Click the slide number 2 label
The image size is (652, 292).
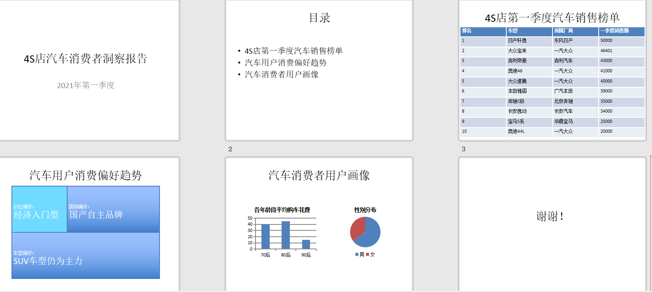click(230, 149)
